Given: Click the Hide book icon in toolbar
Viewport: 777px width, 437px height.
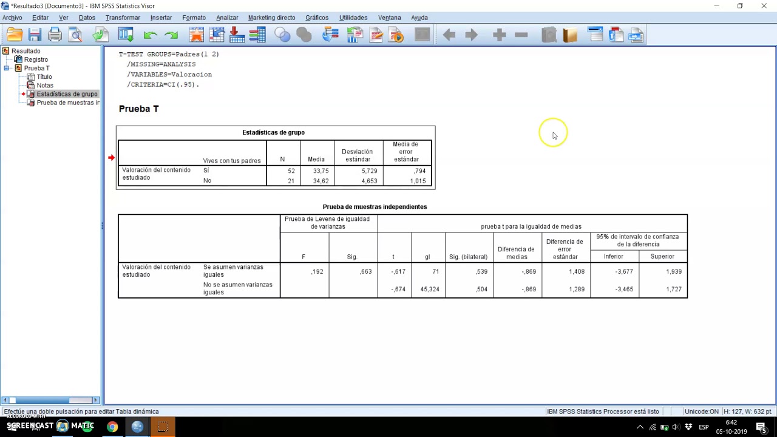Looking at the screenshot, I should (x=570, y=35).
